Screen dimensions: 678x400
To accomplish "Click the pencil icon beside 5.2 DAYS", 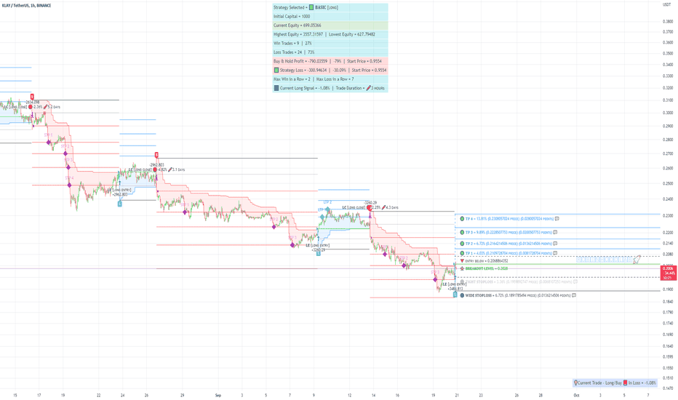I will pos(45,107).
